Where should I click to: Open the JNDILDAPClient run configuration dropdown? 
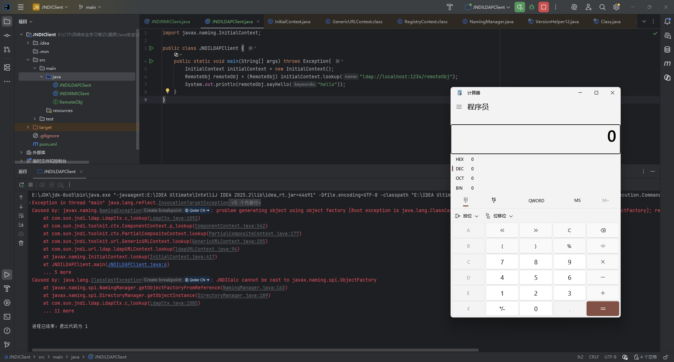pos(487,7)
